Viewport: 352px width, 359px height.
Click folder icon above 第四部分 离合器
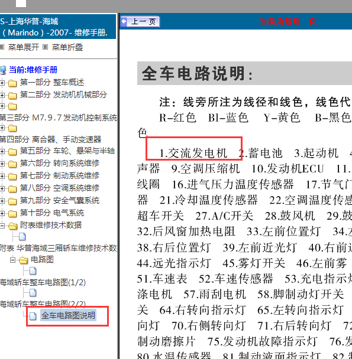tap(12, 129)
